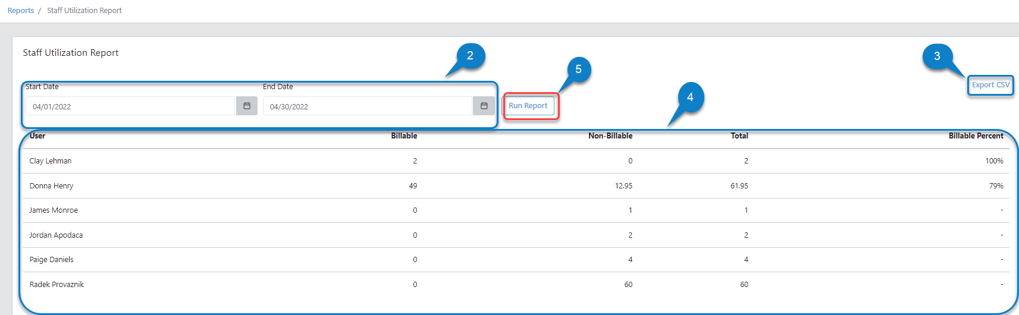Select the Clay Lehman row
This screenshot has height=315, width=1019.
[51, 161]
